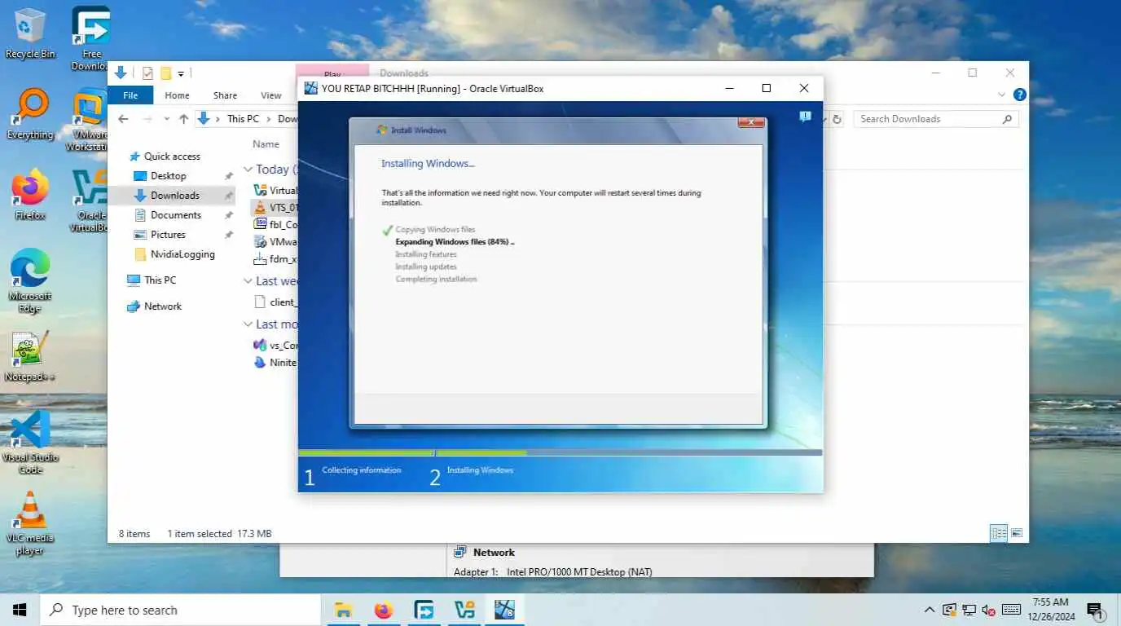Open the Share ribbon tab
The width and height of the screenshot is (1121, 626).
click(225, 95)
